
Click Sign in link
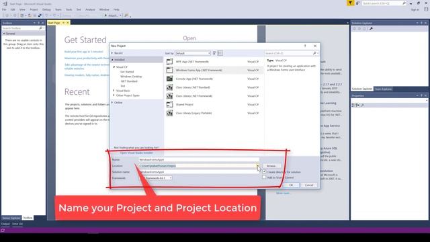[415, 9]
